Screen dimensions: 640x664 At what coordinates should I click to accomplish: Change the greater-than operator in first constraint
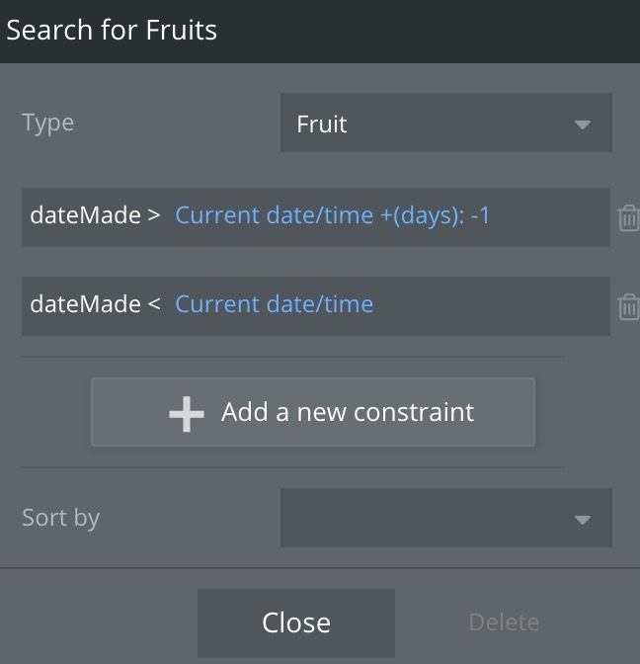(x=153, y=215)
